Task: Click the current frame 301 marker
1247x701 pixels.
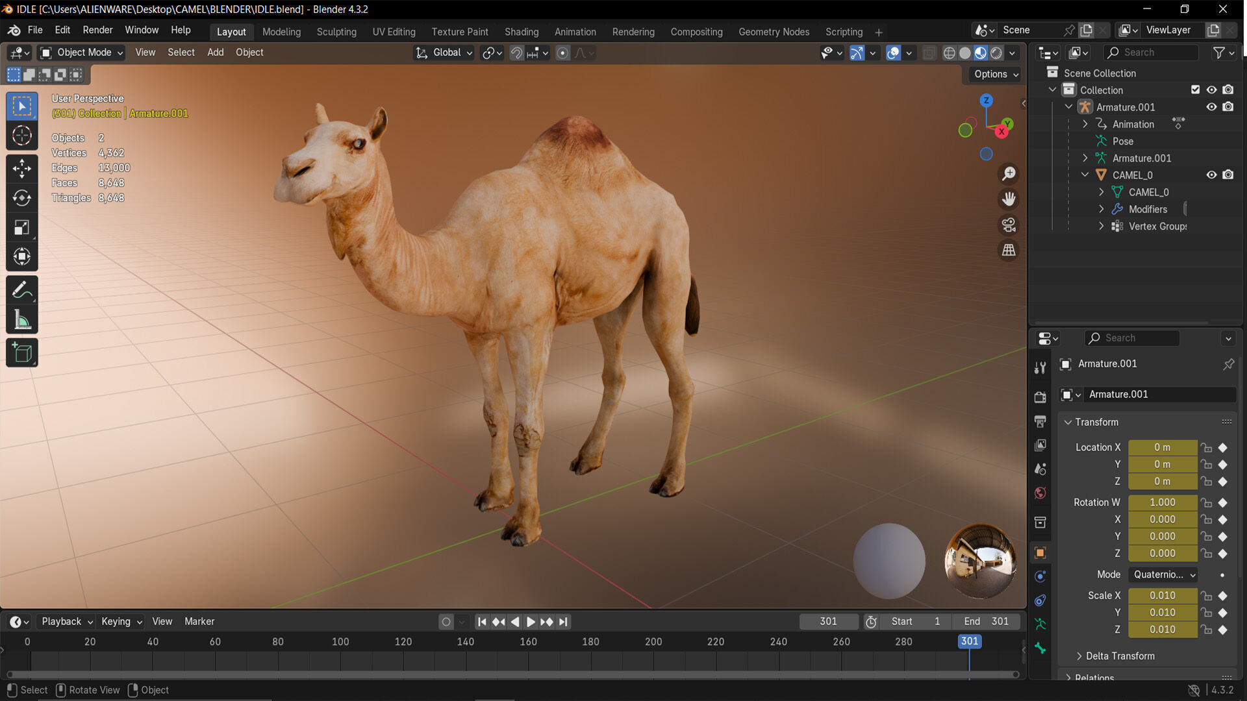Action: tap(969, 641)
